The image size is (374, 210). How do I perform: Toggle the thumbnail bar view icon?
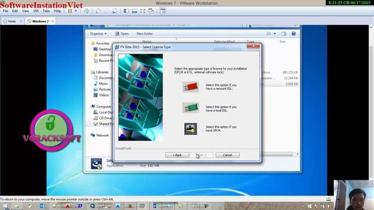pyautogui.click(x=134, y=11)
